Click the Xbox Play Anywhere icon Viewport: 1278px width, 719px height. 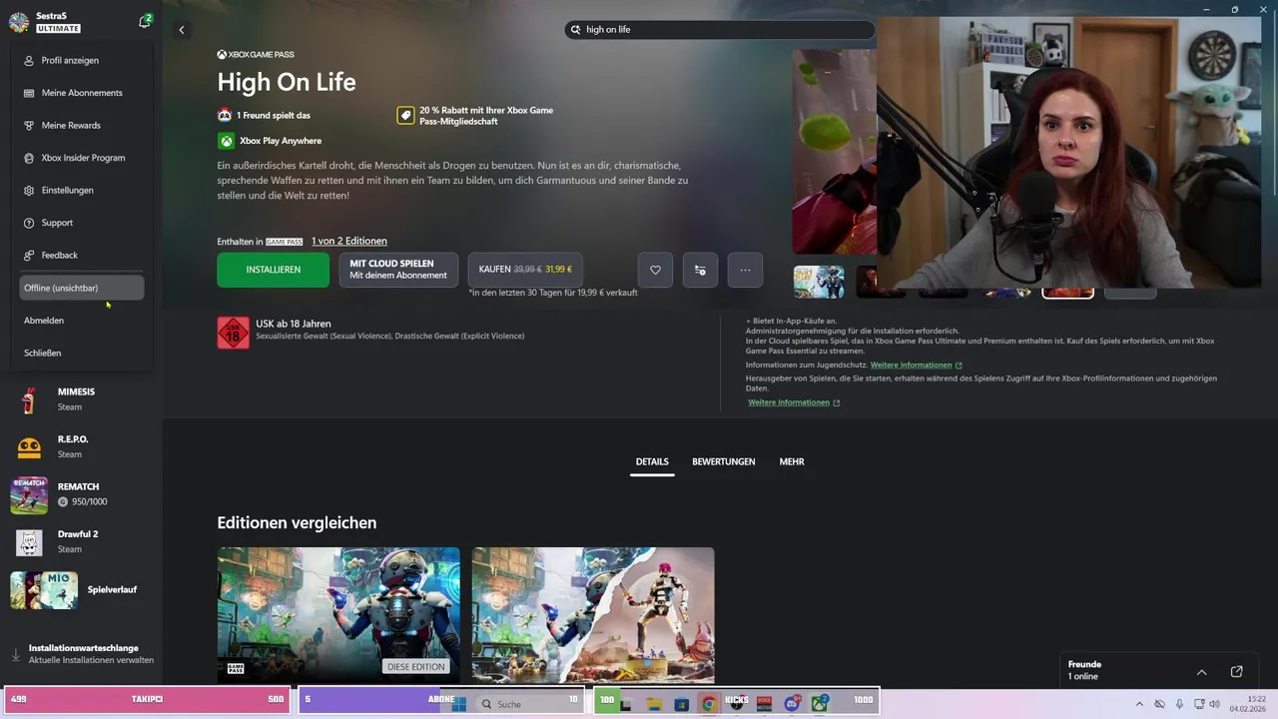pos(227,141)
